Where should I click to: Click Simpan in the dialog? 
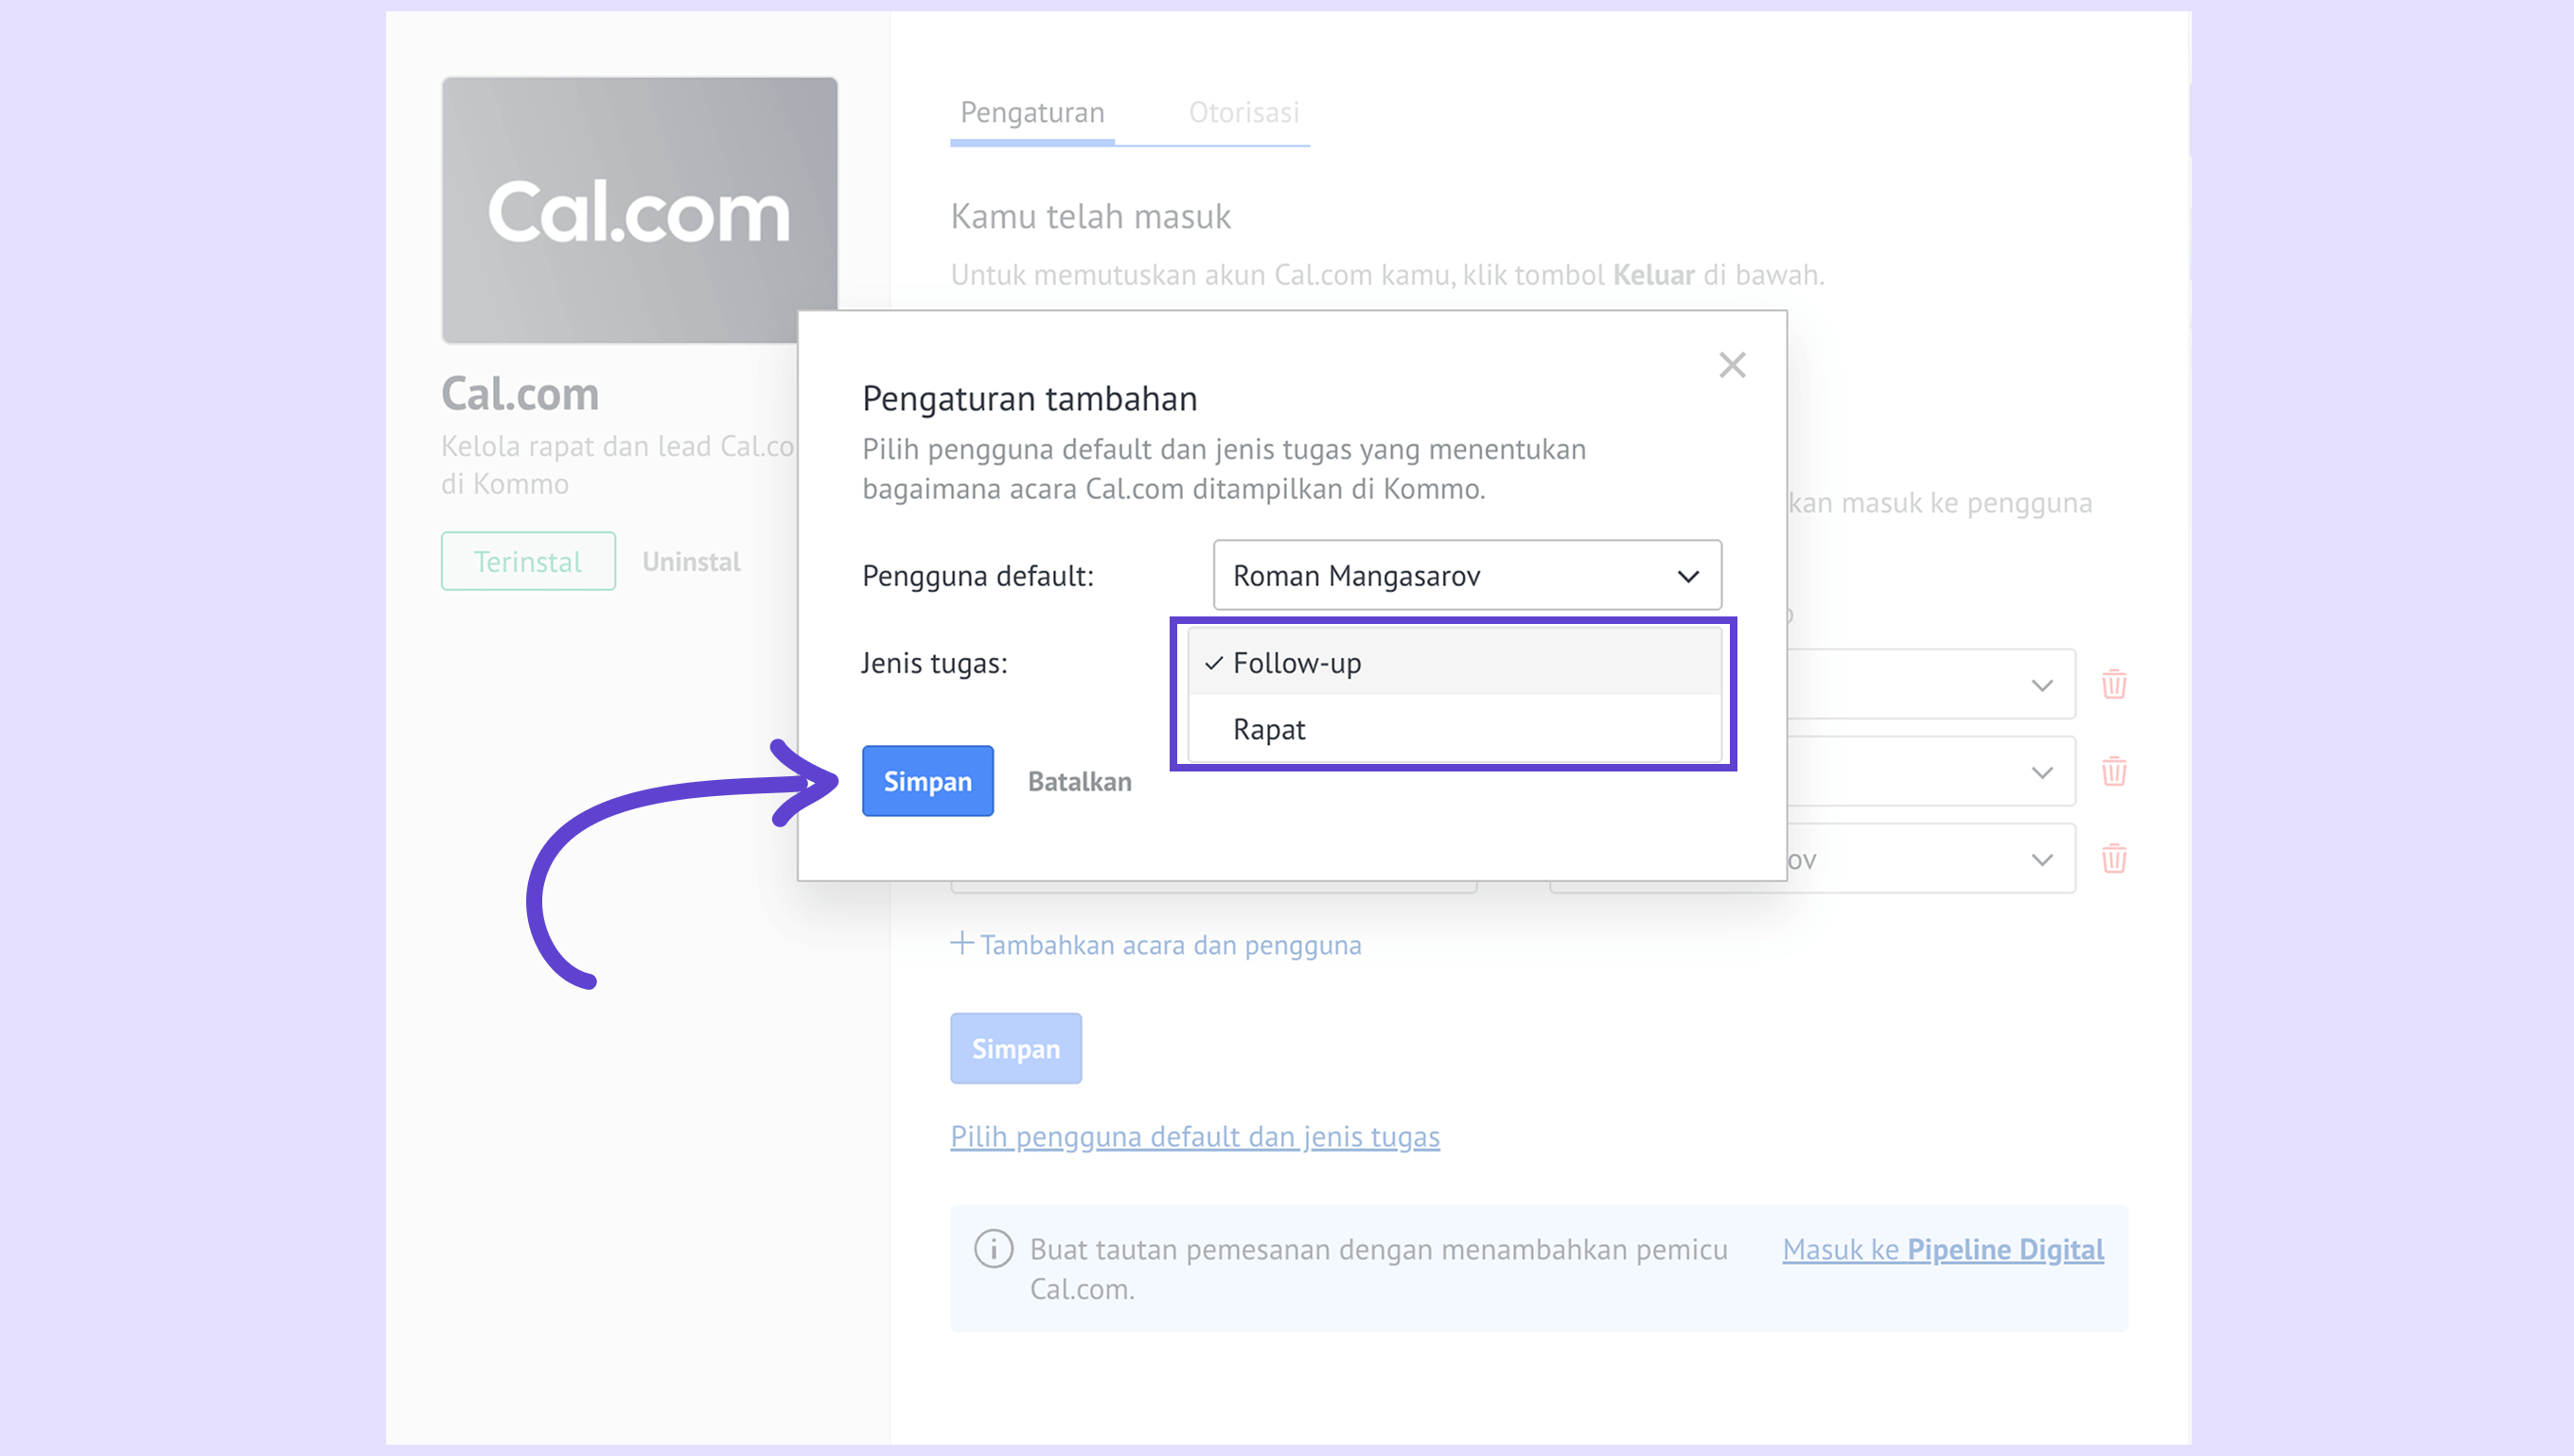(x=926, y=781)
